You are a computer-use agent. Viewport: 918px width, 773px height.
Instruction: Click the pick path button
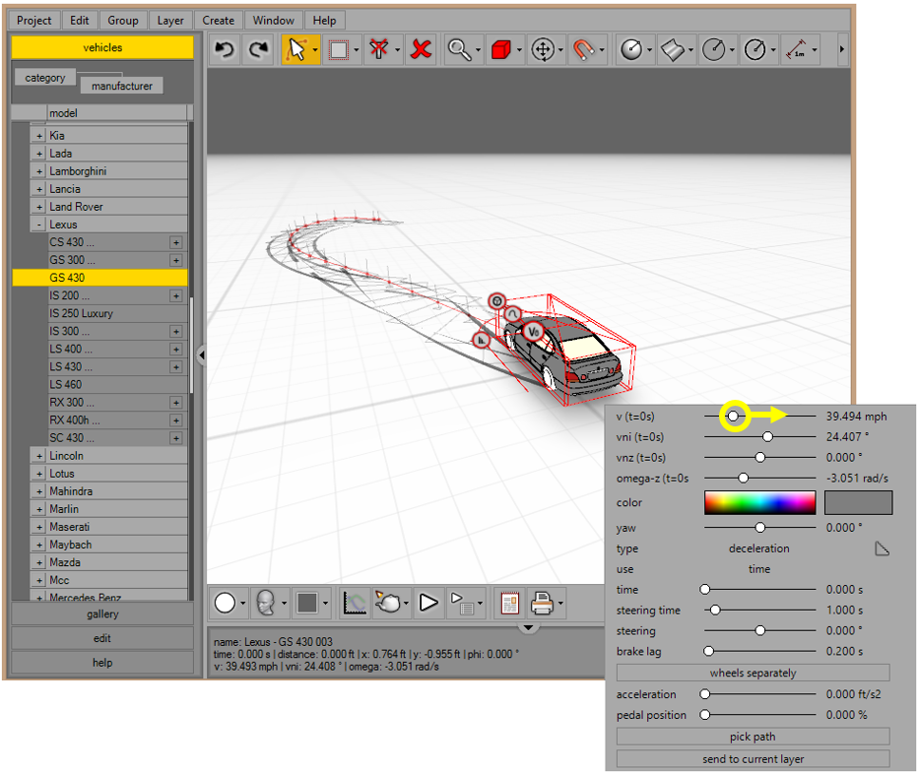pos(753,737)
